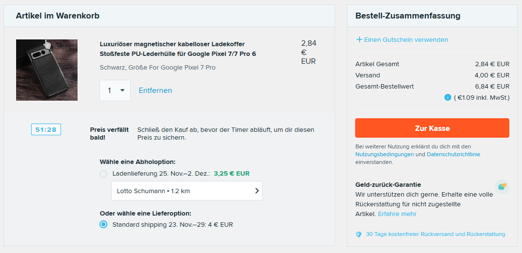
Task: Click the money-back guarantee badge icon
Action: pyautogui.click(x=501, y=187)
